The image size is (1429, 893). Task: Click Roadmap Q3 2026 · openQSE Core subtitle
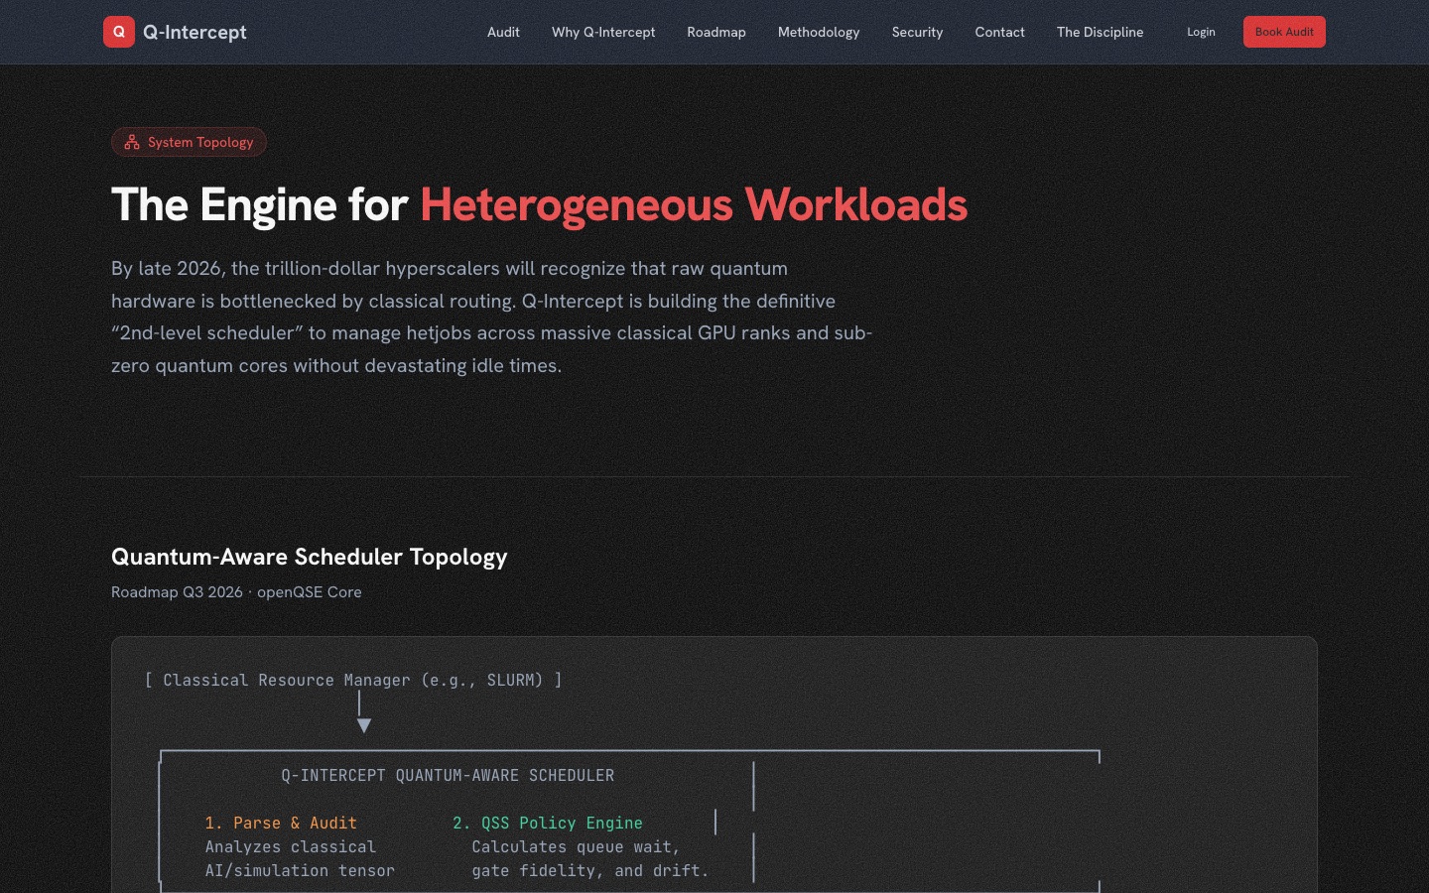point(236,592)
